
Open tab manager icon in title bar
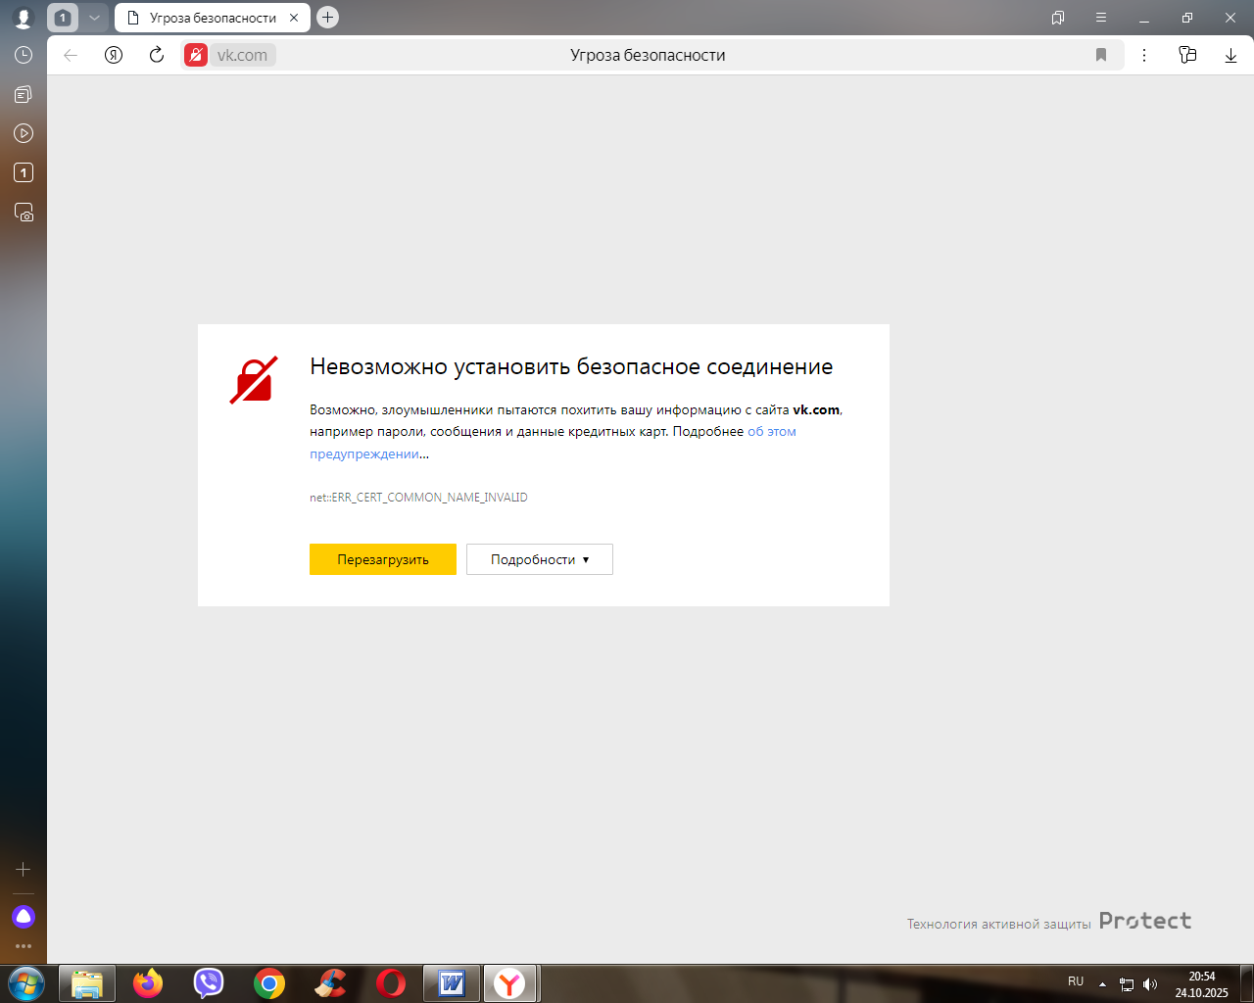tap(1058, 18)
